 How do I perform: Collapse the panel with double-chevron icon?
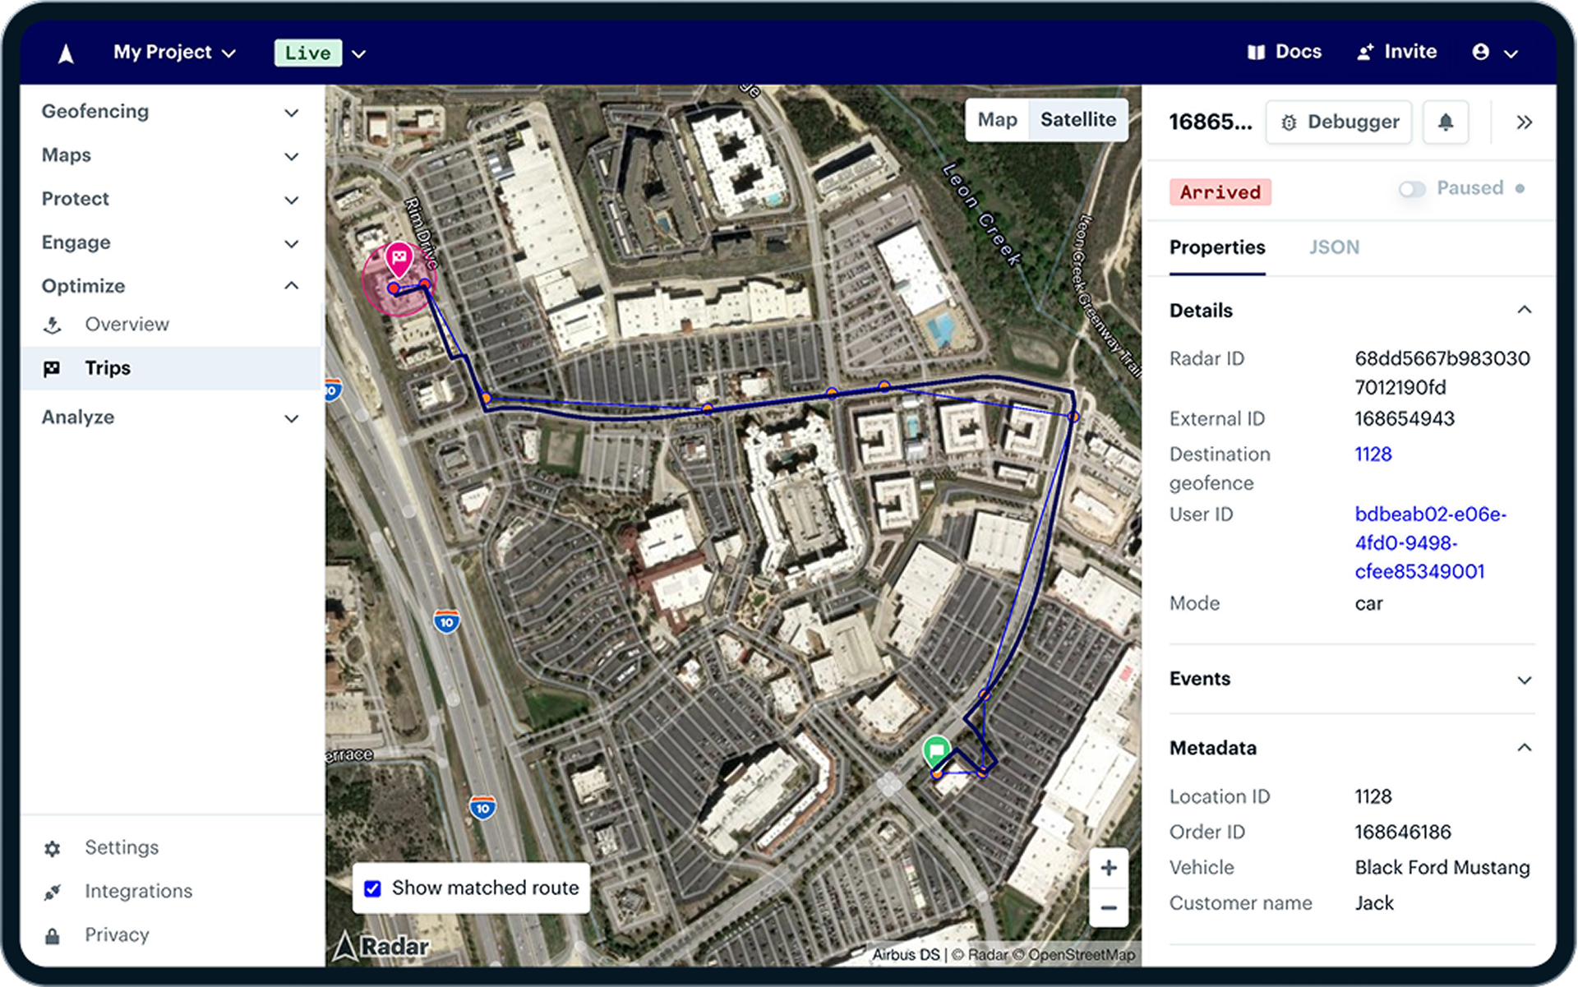pyautogui.click(x=1524, y=122)
